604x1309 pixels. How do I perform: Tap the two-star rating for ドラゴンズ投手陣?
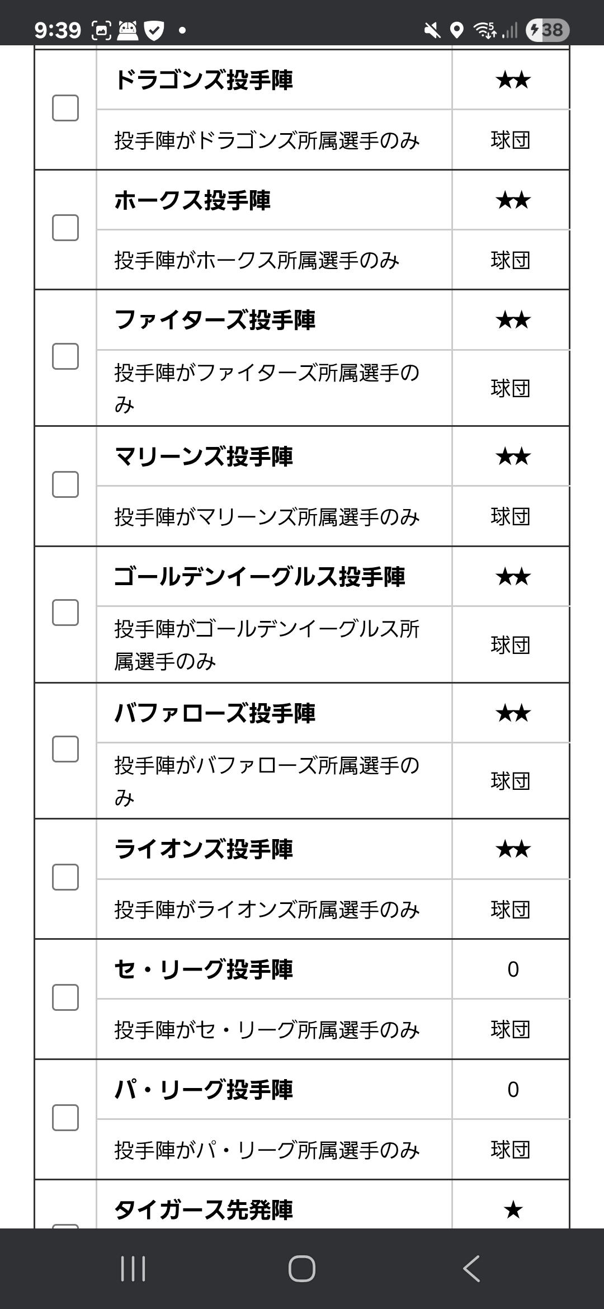[x=513, y=80]
